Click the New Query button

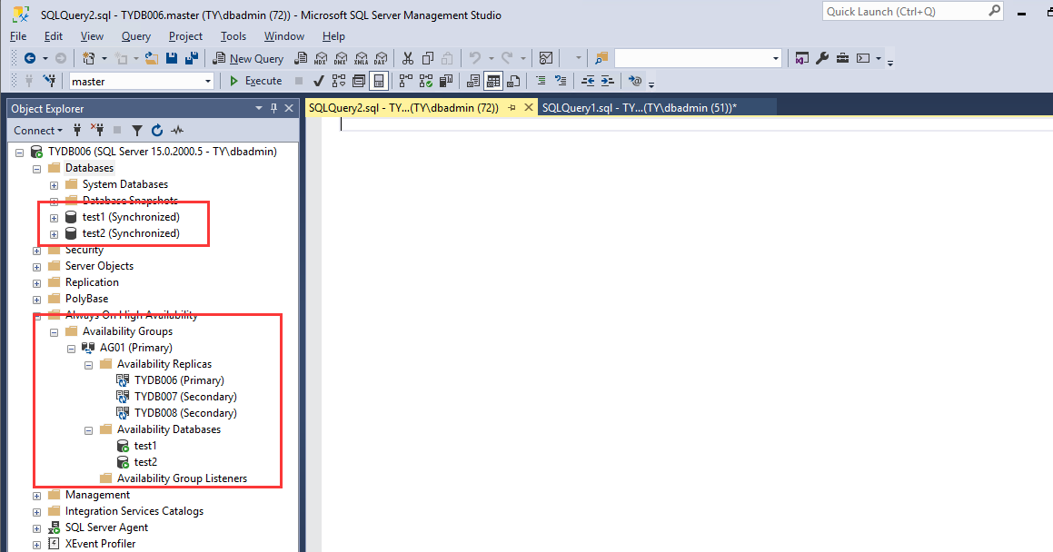tap(248, 58)
